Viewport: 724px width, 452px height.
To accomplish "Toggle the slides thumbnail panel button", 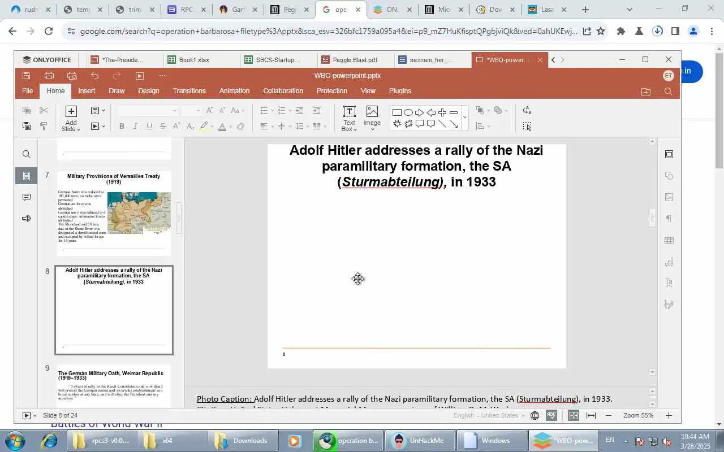I will 27,176.
